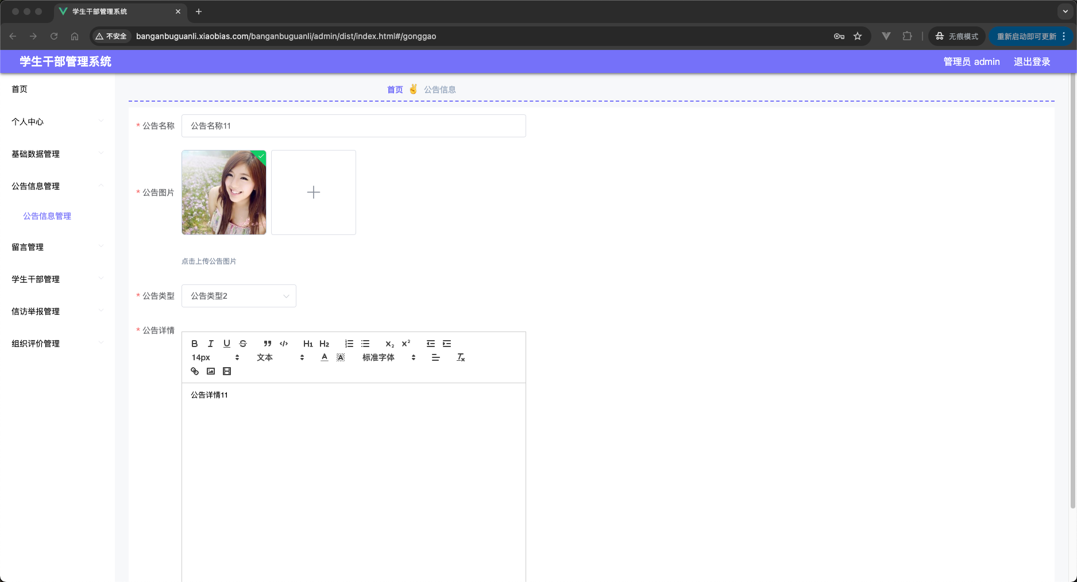Insert a blockquote in the editor
Screen dimensions: 1077x582
tap(268, 344)
